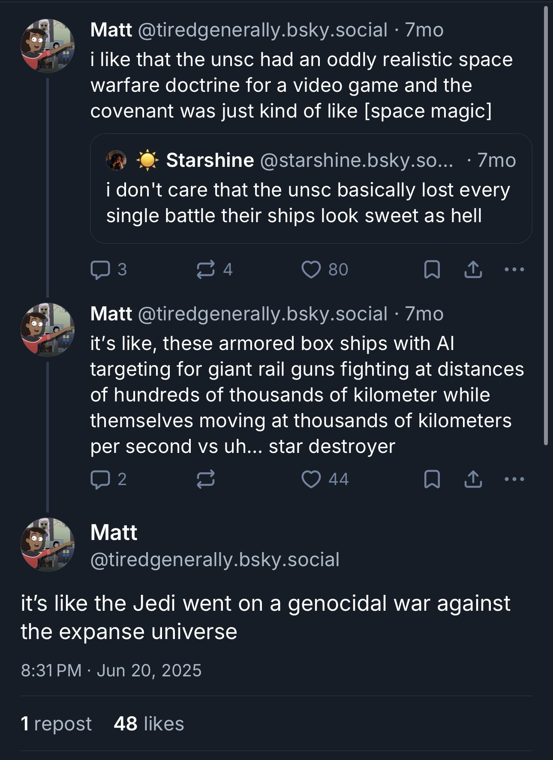Viewport: 553px width, 760px height.
Task: Share the armored box ships post
Action: 473,480
